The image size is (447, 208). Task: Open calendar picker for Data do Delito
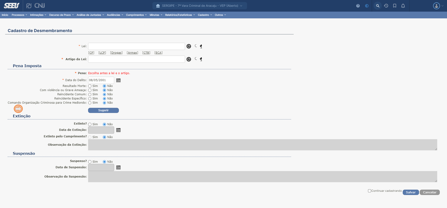point(118,80)
